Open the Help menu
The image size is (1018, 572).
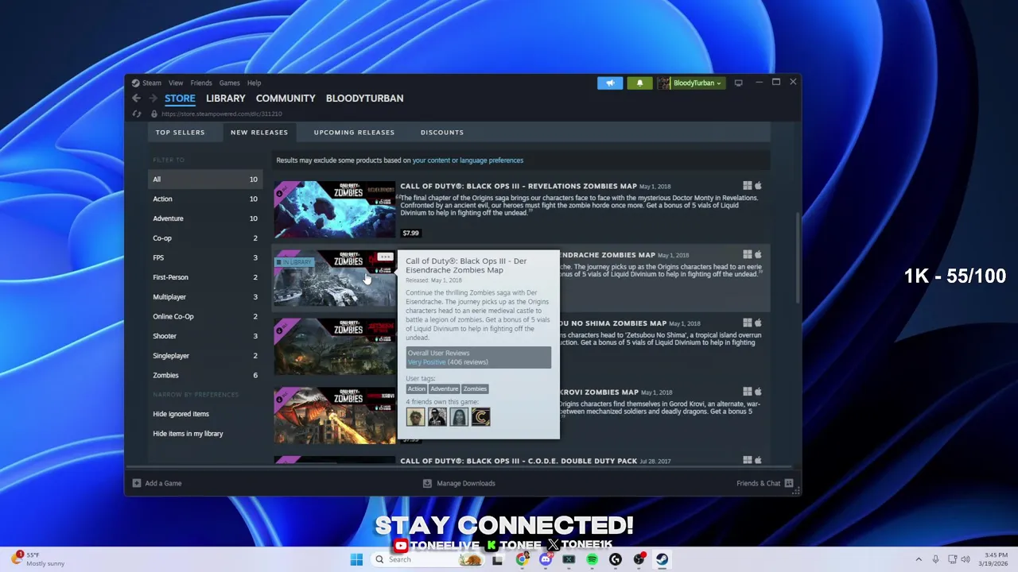point(254,83)
